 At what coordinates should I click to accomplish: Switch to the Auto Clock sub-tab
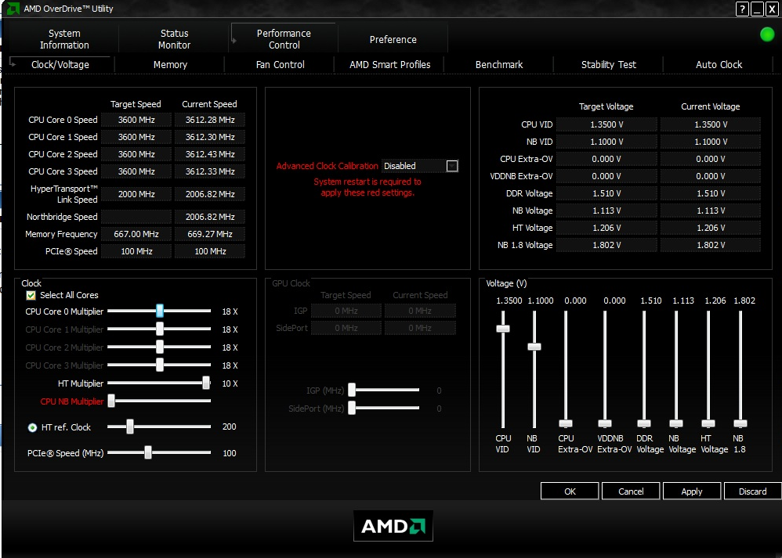point(719,64)
